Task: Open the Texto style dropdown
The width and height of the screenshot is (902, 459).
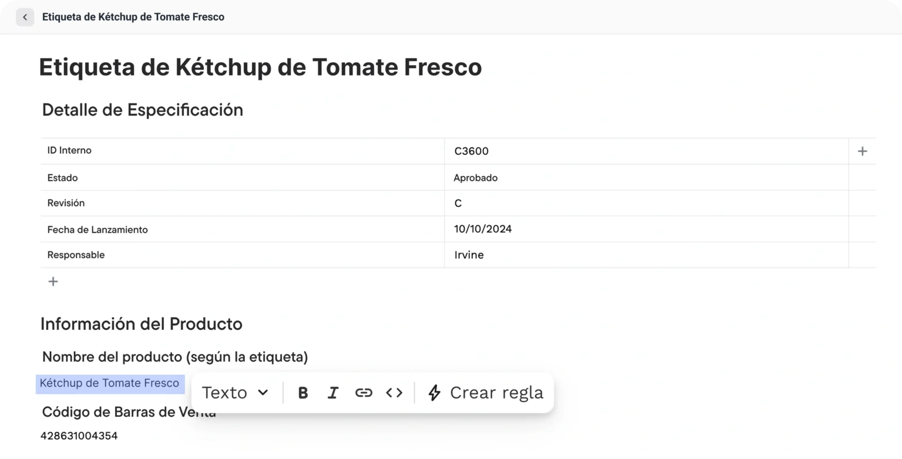Action: pos(235,393)
